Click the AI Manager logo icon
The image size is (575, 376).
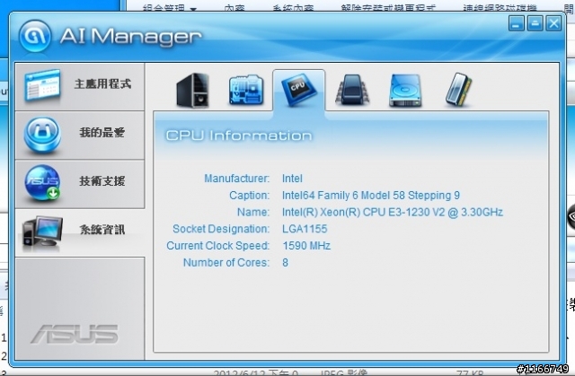[35, 36]
